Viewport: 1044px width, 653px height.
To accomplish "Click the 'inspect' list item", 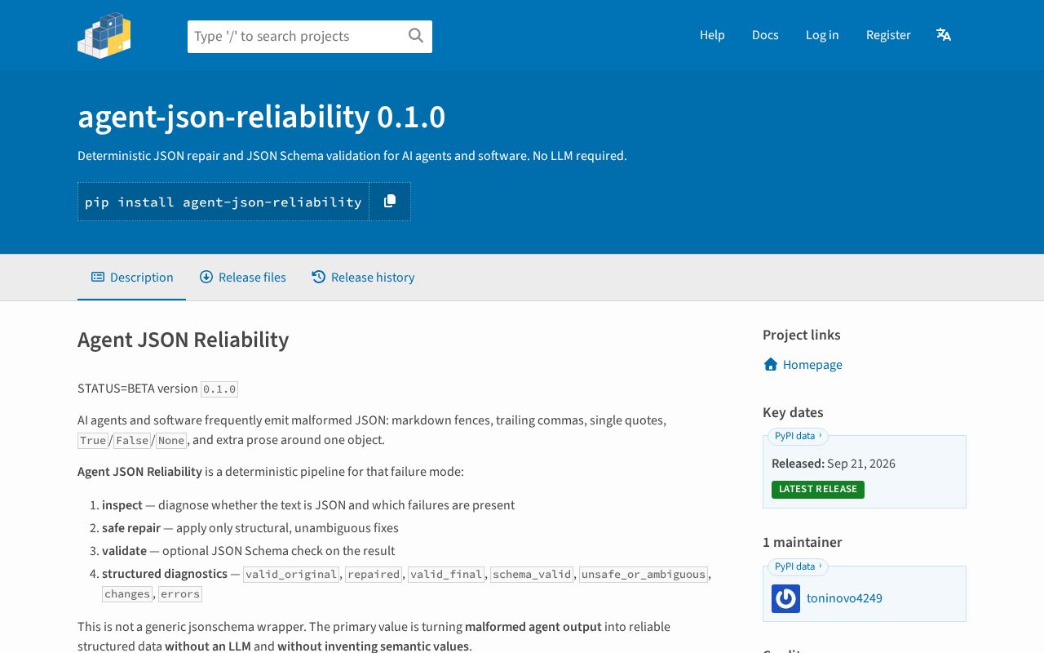I will (308, 505).
